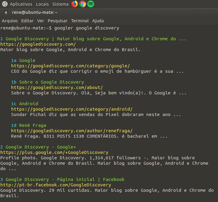
Task: Click result title '3 Google Discovery - Página inicial | Facebook'
Action: click(x=62, y=179)
